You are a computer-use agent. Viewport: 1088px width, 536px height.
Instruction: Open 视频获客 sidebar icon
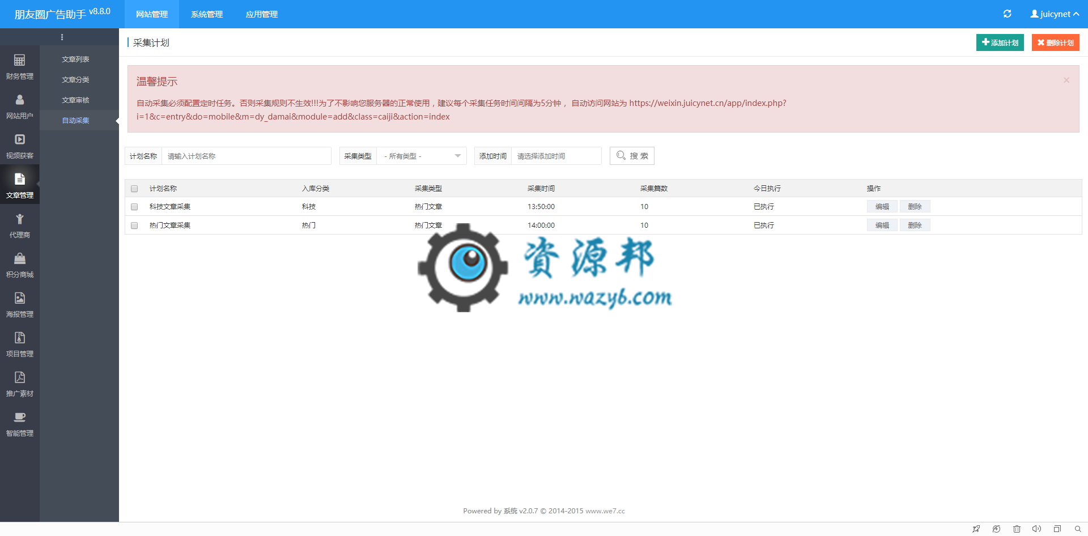[x=20, y=145]
